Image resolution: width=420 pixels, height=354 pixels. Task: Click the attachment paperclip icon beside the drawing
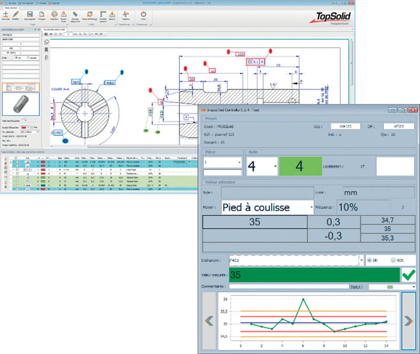click(x=46, y=58)
